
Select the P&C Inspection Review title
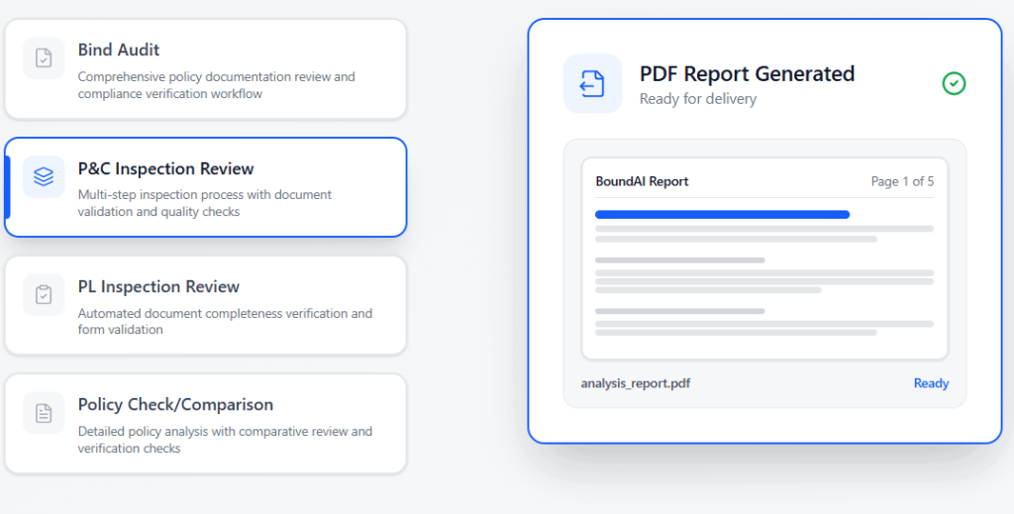(x=165, y=168)
